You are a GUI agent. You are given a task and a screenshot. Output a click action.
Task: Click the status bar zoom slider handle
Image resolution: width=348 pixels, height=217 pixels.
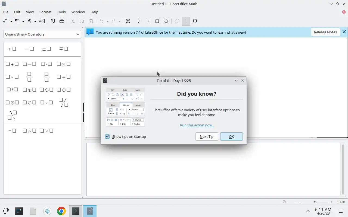[315, 202]
